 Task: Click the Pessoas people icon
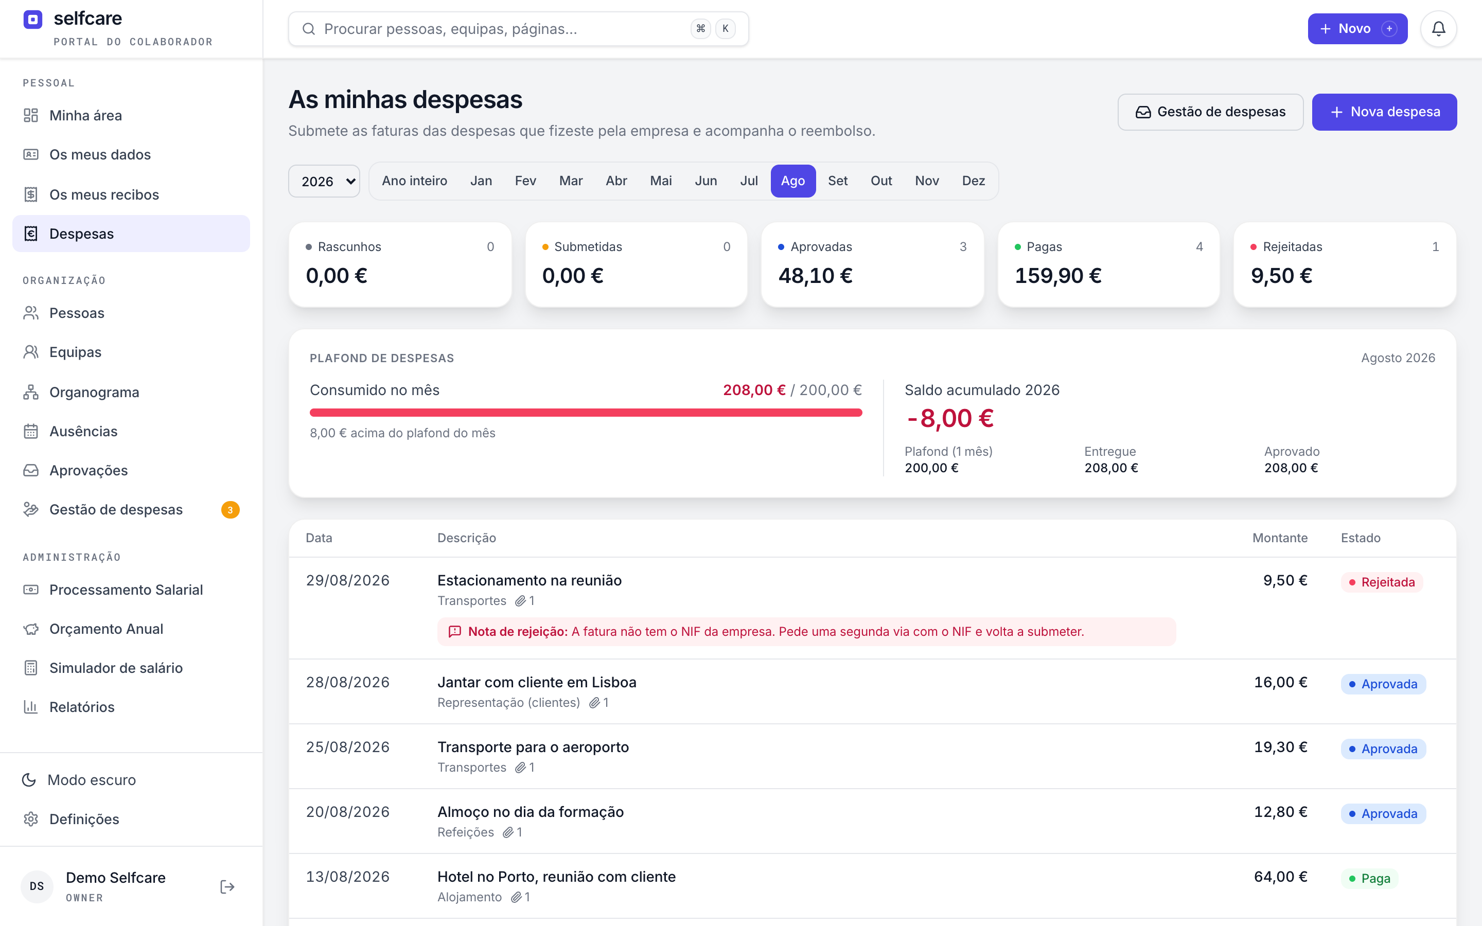coord(31,313)
